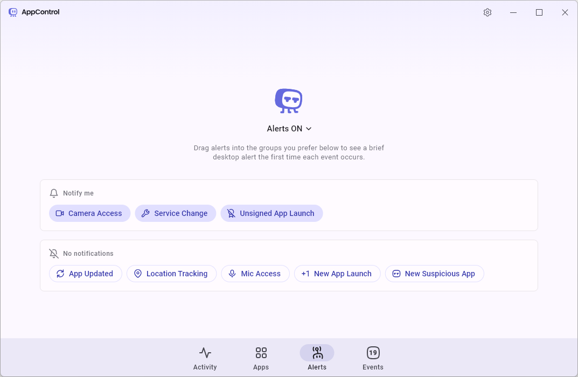The width and height of the screenshot is (578, 377).
Task: Open the settings gear icon
Action: [x=488, y=12]
